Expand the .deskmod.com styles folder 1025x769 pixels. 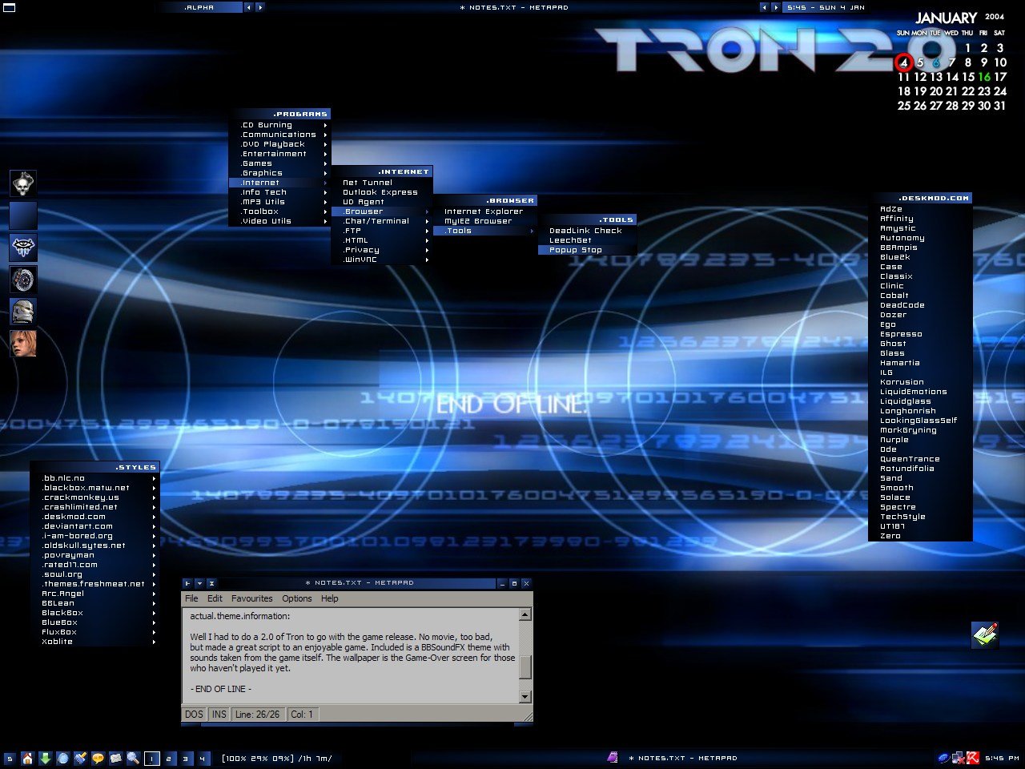pos(95,517)
